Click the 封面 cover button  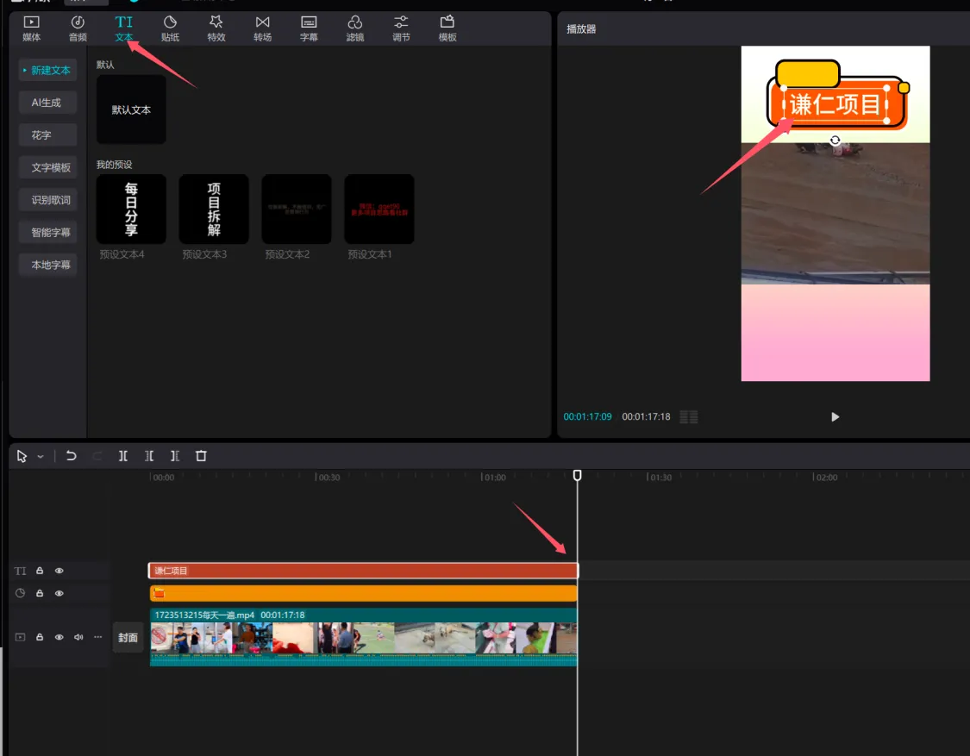pos(128,638)
